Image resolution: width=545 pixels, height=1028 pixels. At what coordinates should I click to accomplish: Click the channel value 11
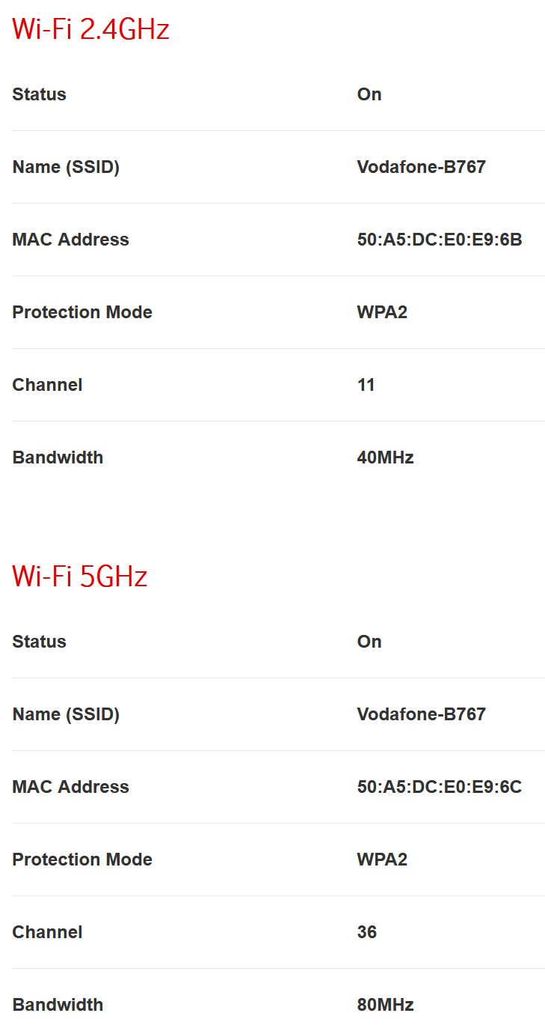(x=366, y=385)
